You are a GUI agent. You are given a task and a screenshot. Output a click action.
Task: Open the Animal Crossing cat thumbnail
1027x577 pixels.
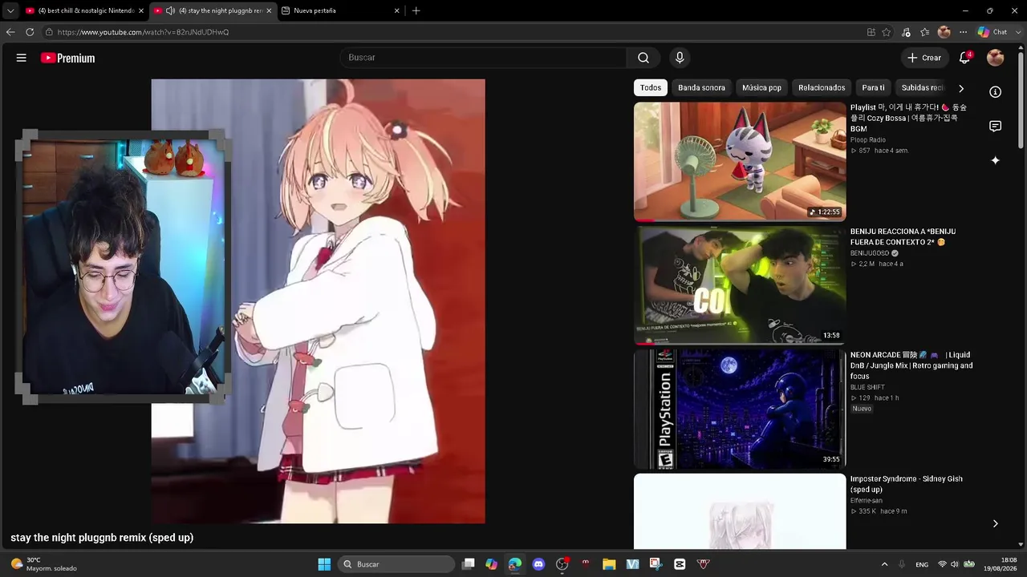tap(740, 161)
